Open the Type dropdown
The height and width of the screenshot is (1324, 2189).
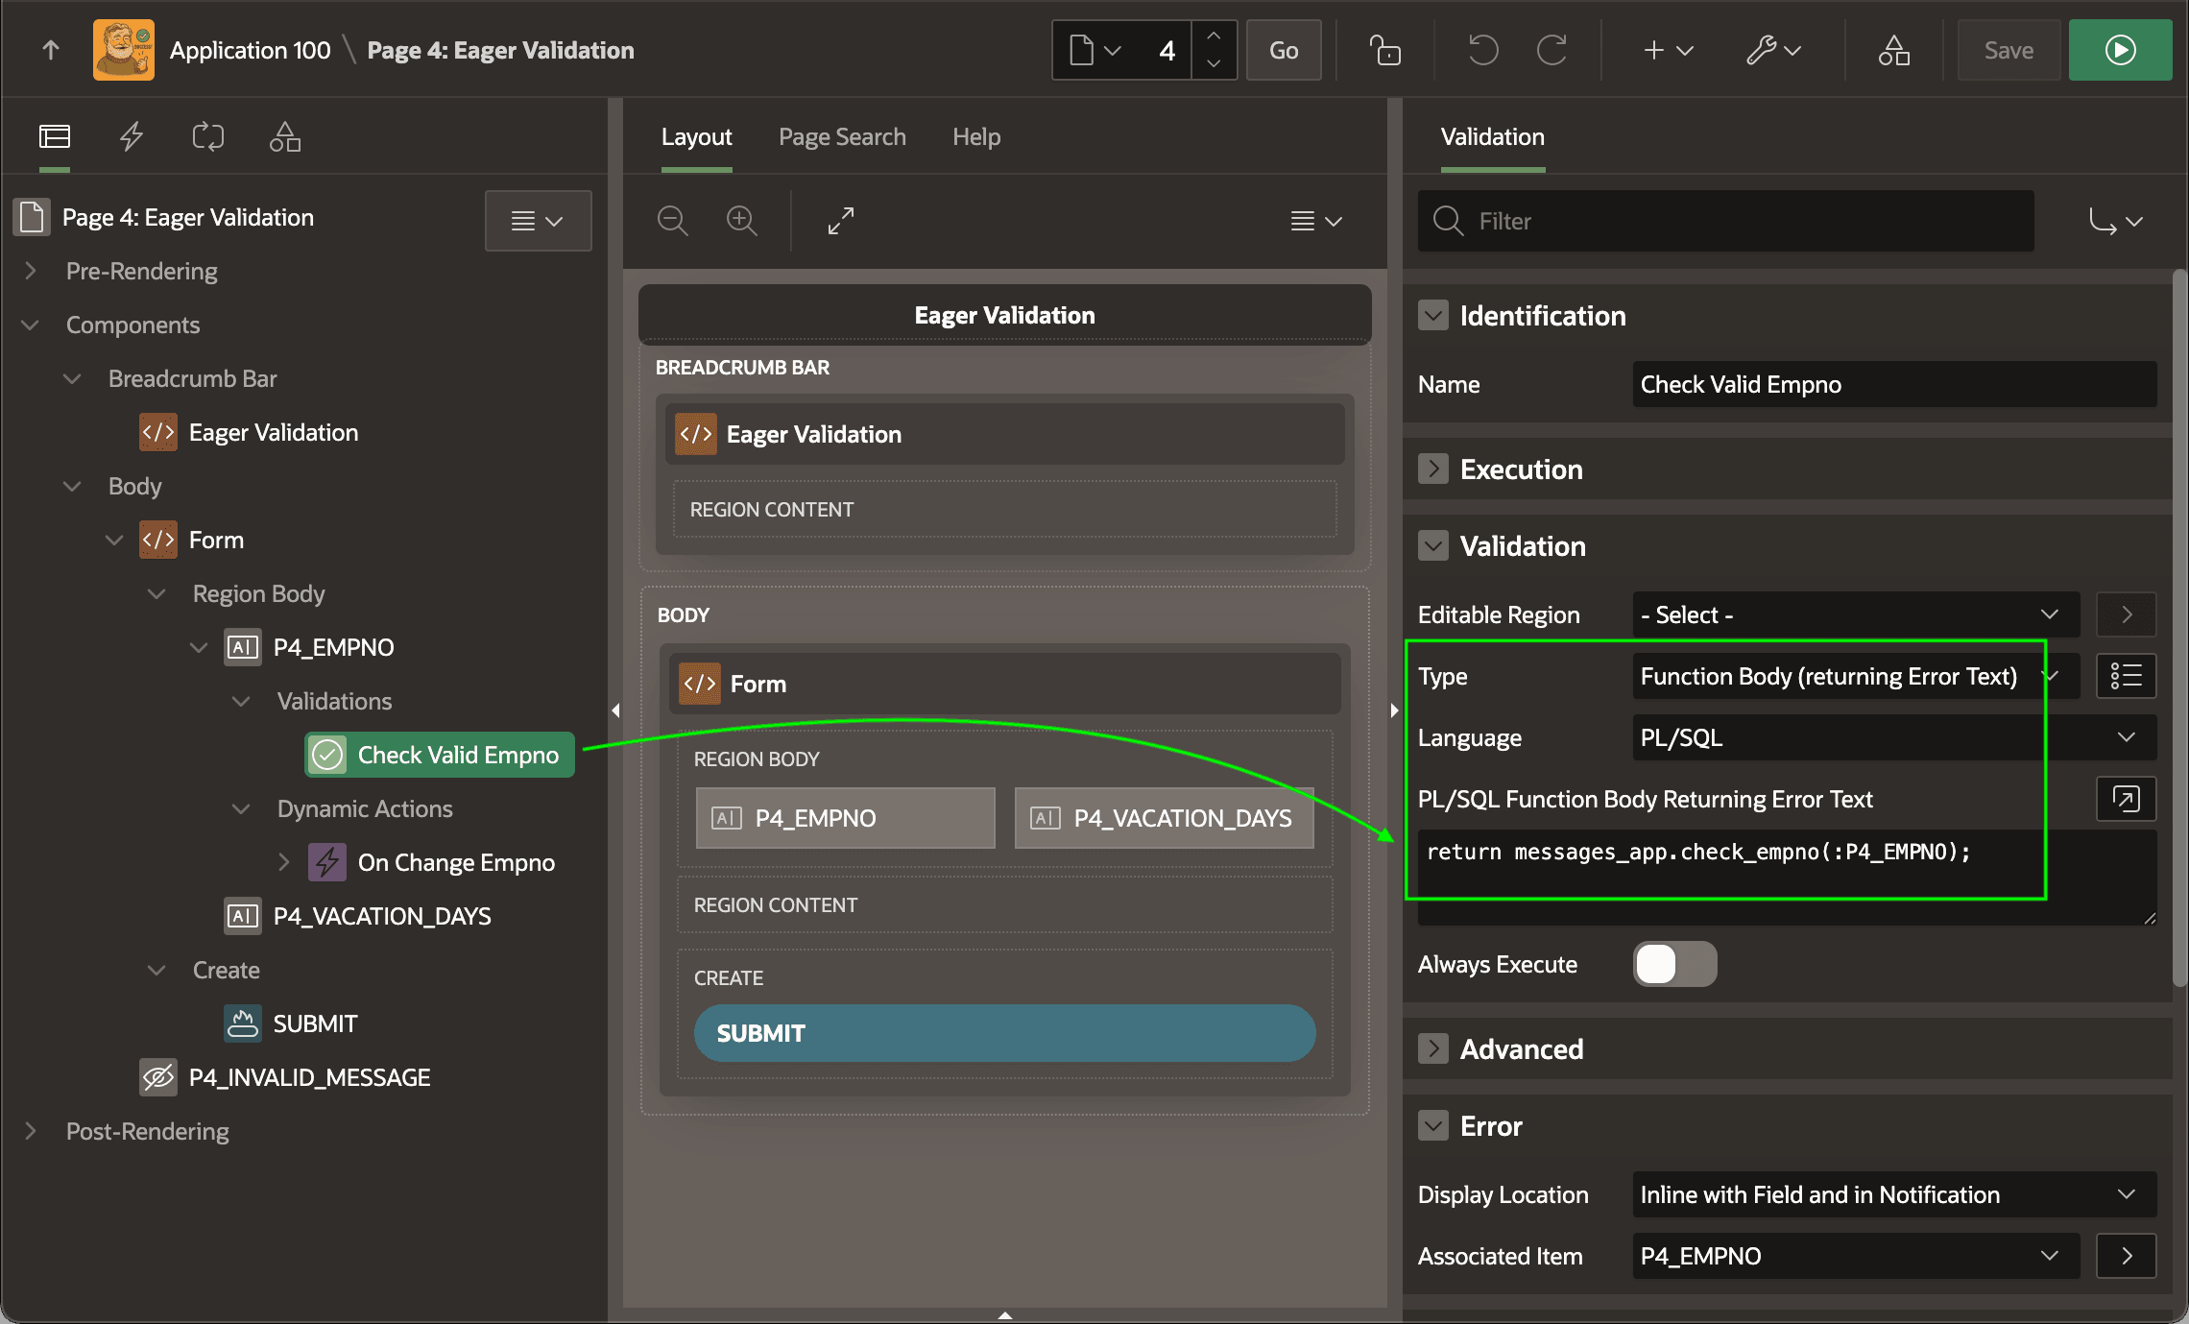1856,676
